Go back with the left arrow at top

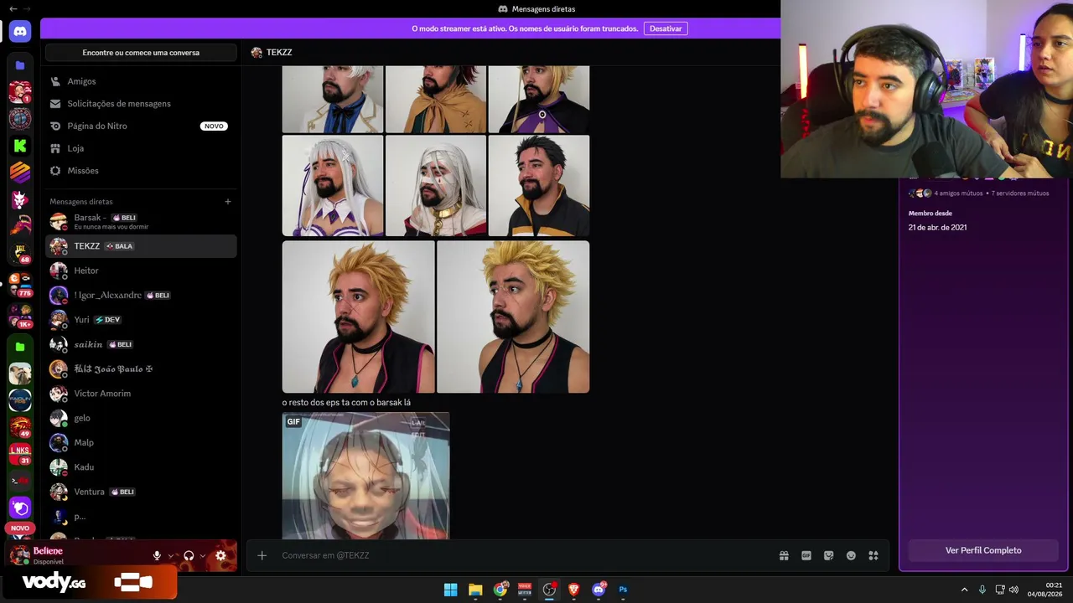tap(13, 8)
